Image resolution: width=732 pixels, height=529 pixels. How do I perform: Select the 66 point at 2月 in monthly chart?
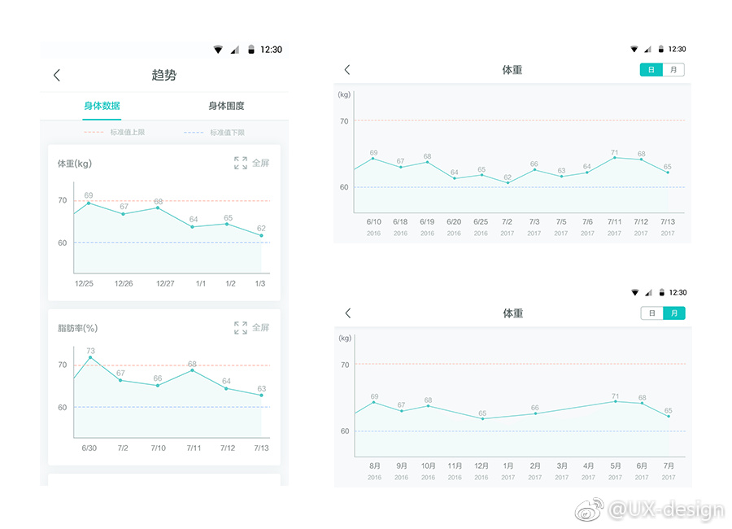point(535,413)
